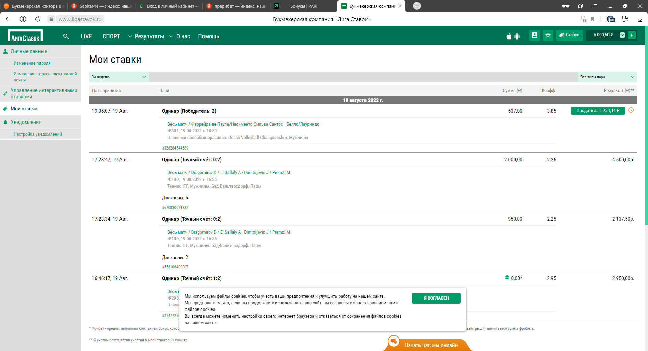Click the bookmark icon in address bar
The image size is (648, 351).
pyautogui.click(x=592, y=19)
